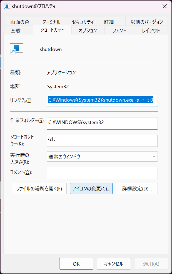Switch to the 全般 tab
The image size is (172, 274).
tap(18, 30)
